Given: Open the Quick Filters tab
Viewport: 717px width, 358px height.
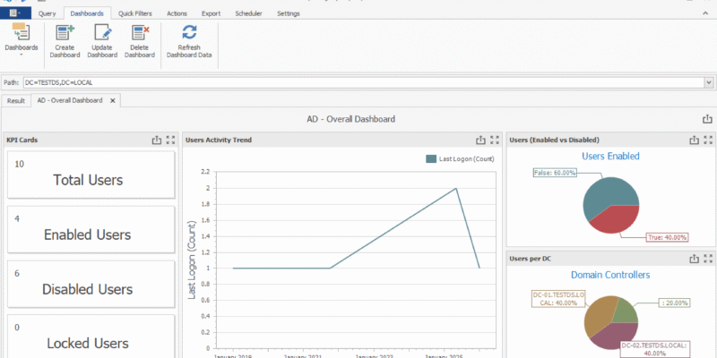Looking at the screenshot, I should 135,13.
